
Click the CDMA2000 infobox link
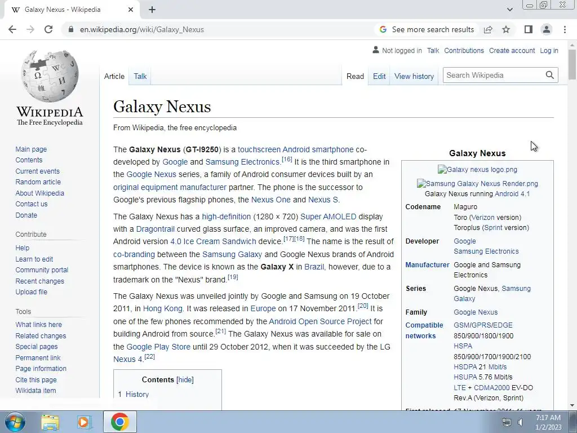[491, 388]
